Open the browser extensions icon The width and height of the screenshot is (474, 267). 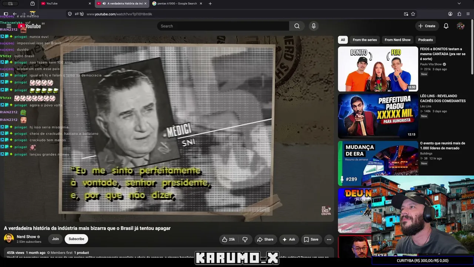[x=459, y=14]
